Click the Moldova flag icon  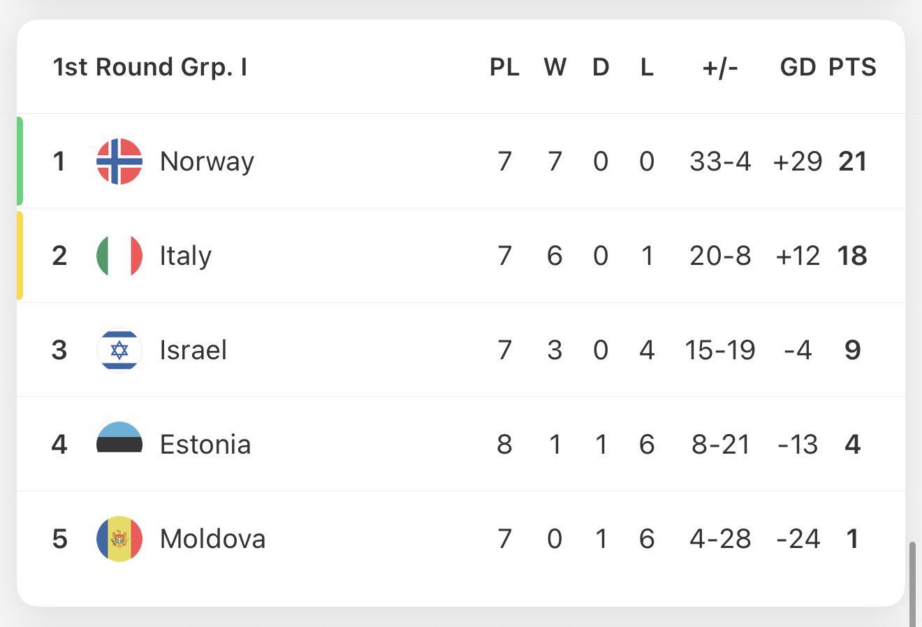click(119, 539)
